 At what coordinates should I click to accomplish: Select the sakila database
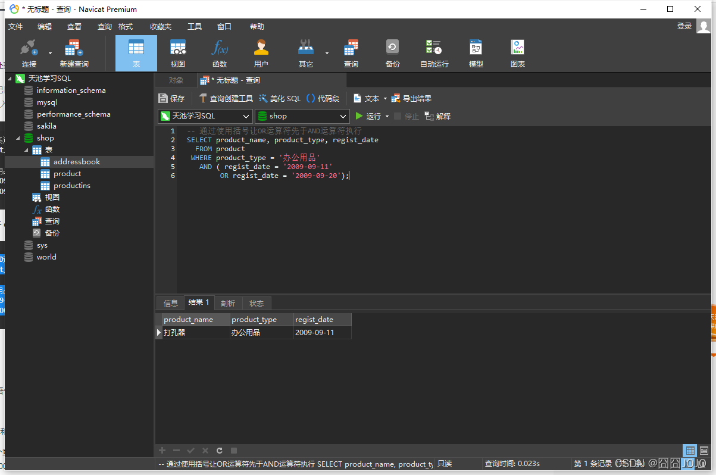[x=46, y=126]
